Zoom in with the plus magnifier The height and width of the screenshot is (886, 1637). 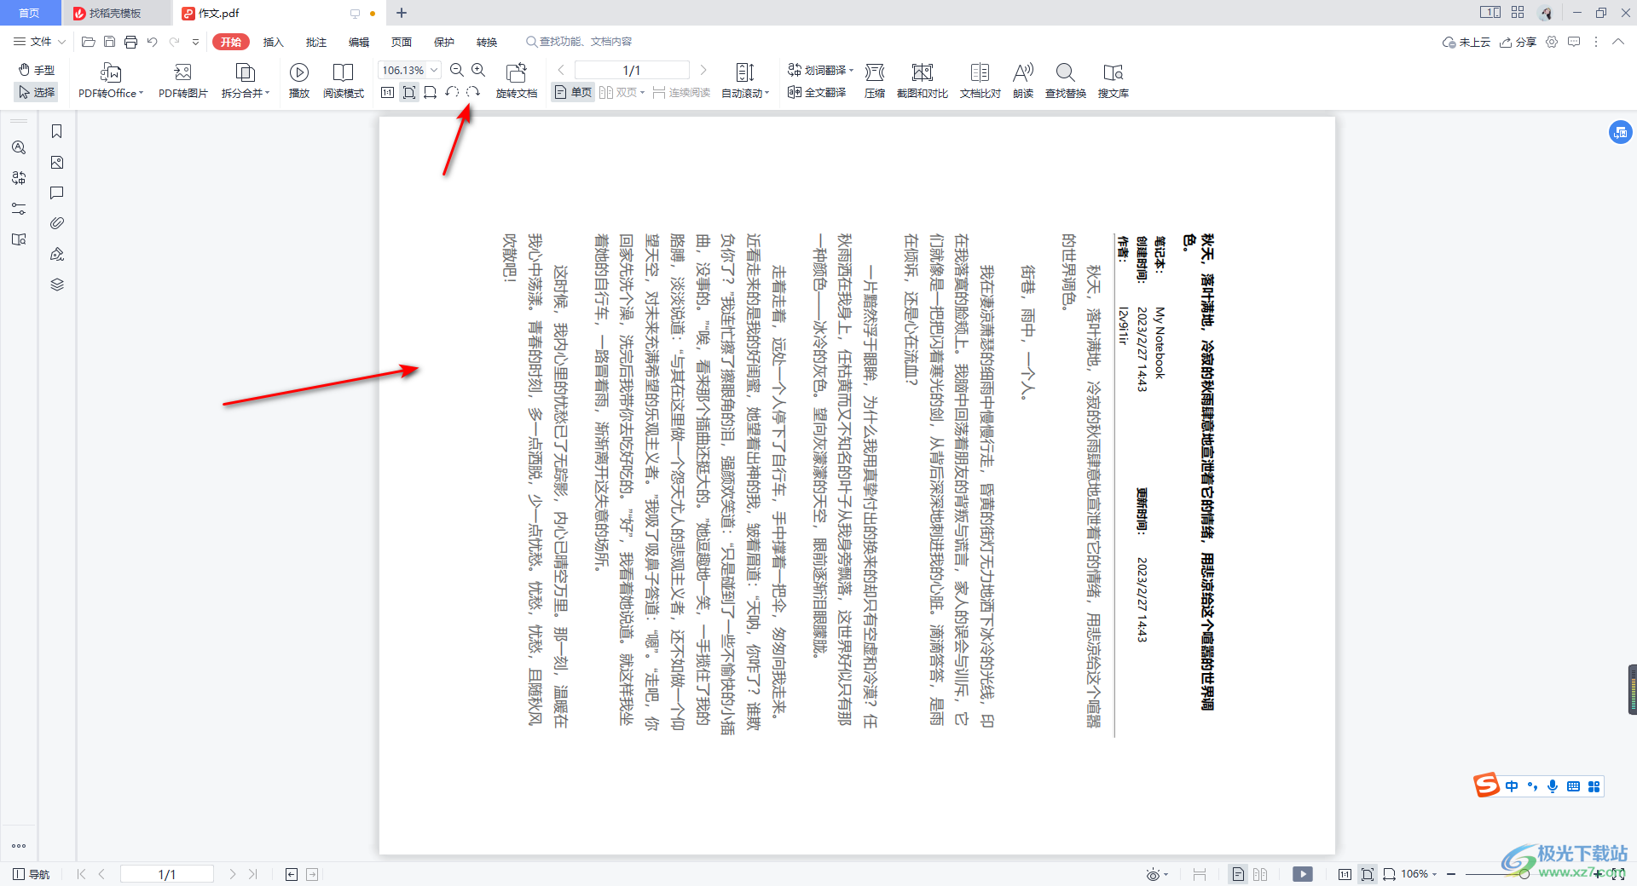click(x=478, y=70)
